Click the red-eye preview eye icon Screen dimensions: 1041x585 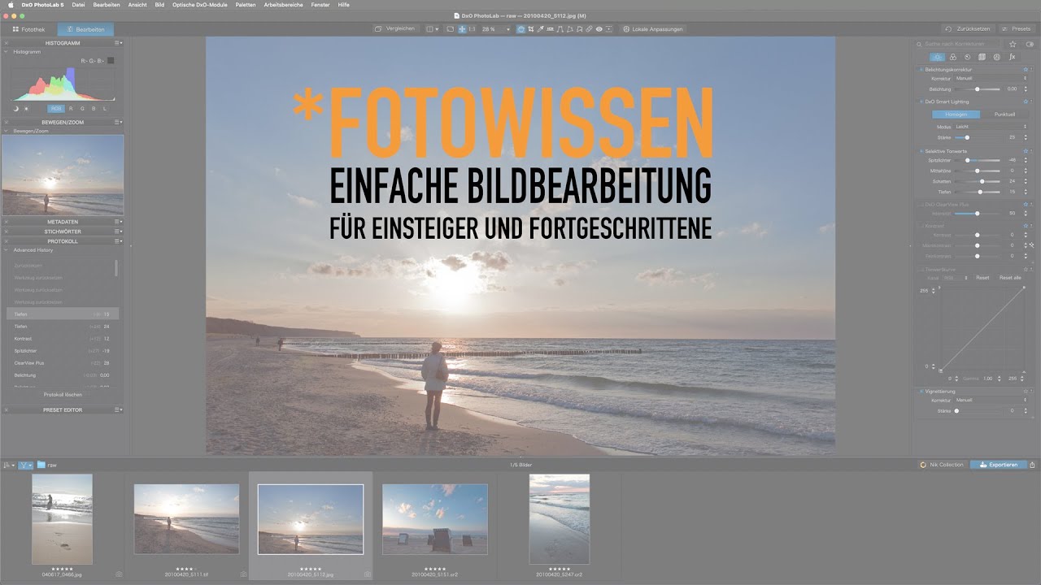[x=599, y=29]
